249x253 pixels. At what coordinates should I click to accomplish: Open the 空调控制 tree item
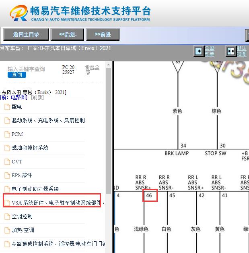pos(22,216)
